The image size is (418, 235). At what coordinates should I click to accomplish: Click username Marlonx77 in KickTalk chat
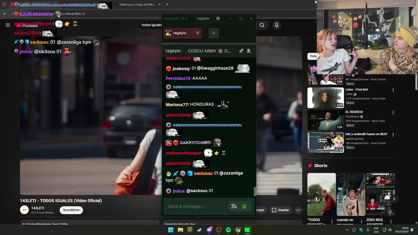[177, 104]
